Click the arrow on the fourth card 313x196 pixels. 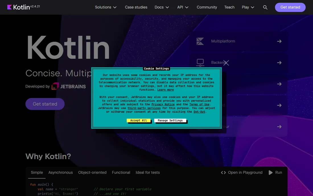279,105
